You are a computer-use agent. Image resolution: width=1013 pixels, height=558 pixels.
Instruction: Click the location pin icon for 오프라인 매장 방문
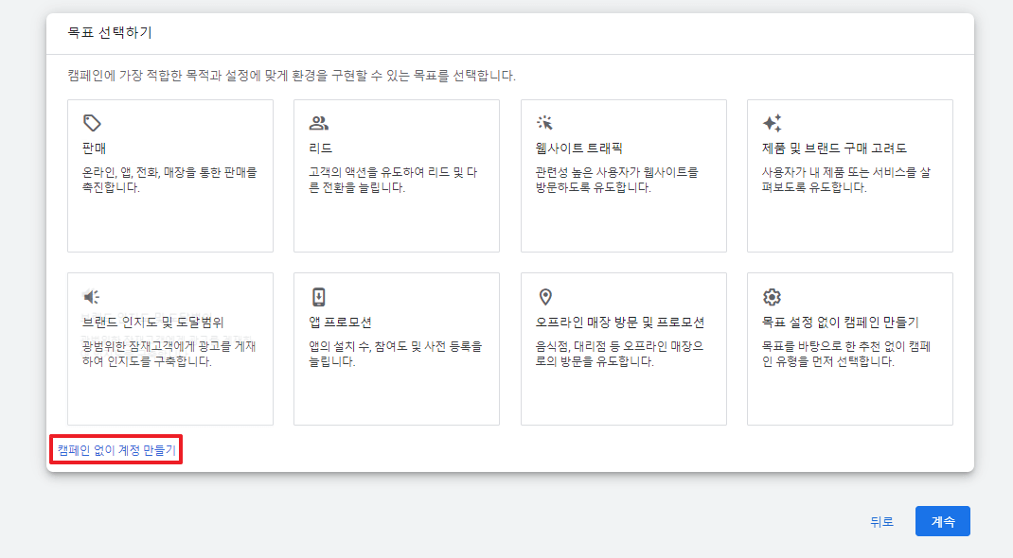(x=544, y=297)
